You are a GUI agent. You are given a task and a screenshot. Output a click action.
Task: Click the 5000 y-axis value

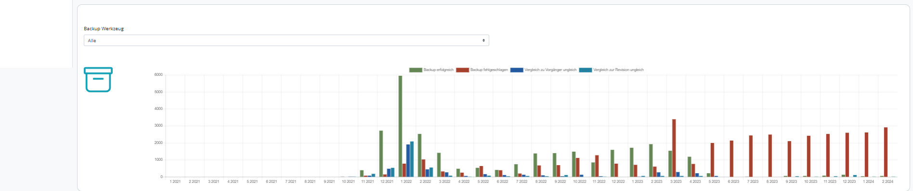click(158, 92)
